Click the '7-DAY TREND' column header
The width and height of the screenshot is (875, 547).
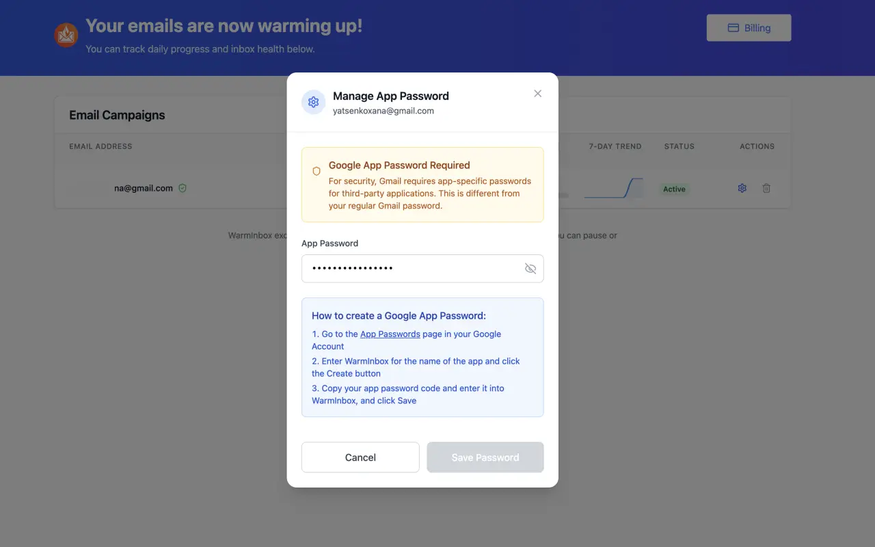tap(615, 146)
